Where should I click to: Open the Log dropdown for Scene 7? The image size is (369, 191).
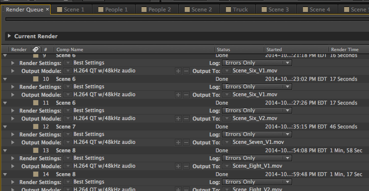257,134
